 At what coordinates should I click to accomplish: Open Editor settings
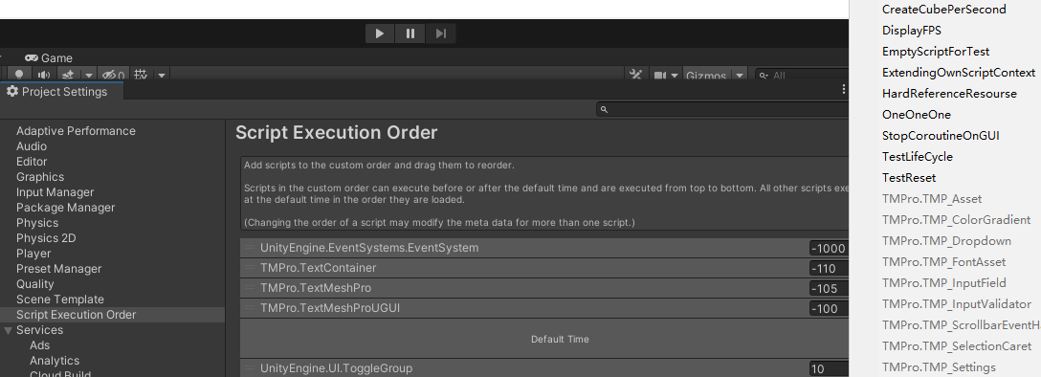tap(32, 162)
